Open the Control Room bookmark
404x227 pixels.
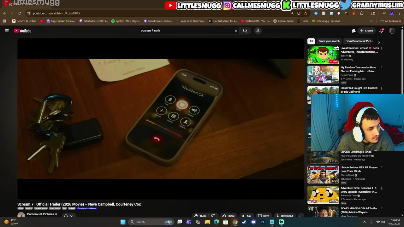tap(283, 21)
